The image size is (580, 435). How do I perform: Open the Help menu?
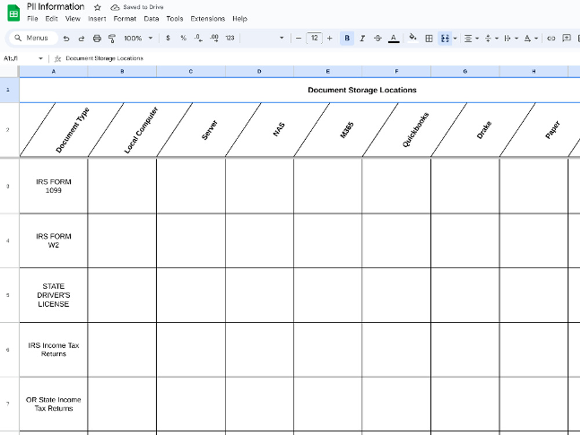[x=240, y=19]
